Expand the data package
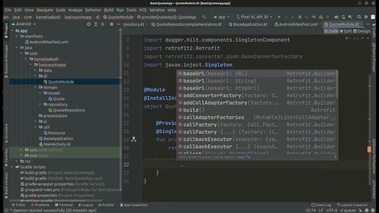The width and height of the screenshot is (379, 213). click(x=36, y=70)
